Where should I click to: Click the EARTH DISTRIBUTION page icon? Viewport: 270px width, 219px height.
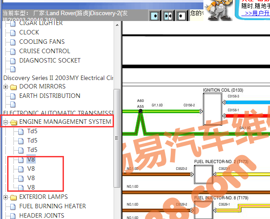point(13,96)
